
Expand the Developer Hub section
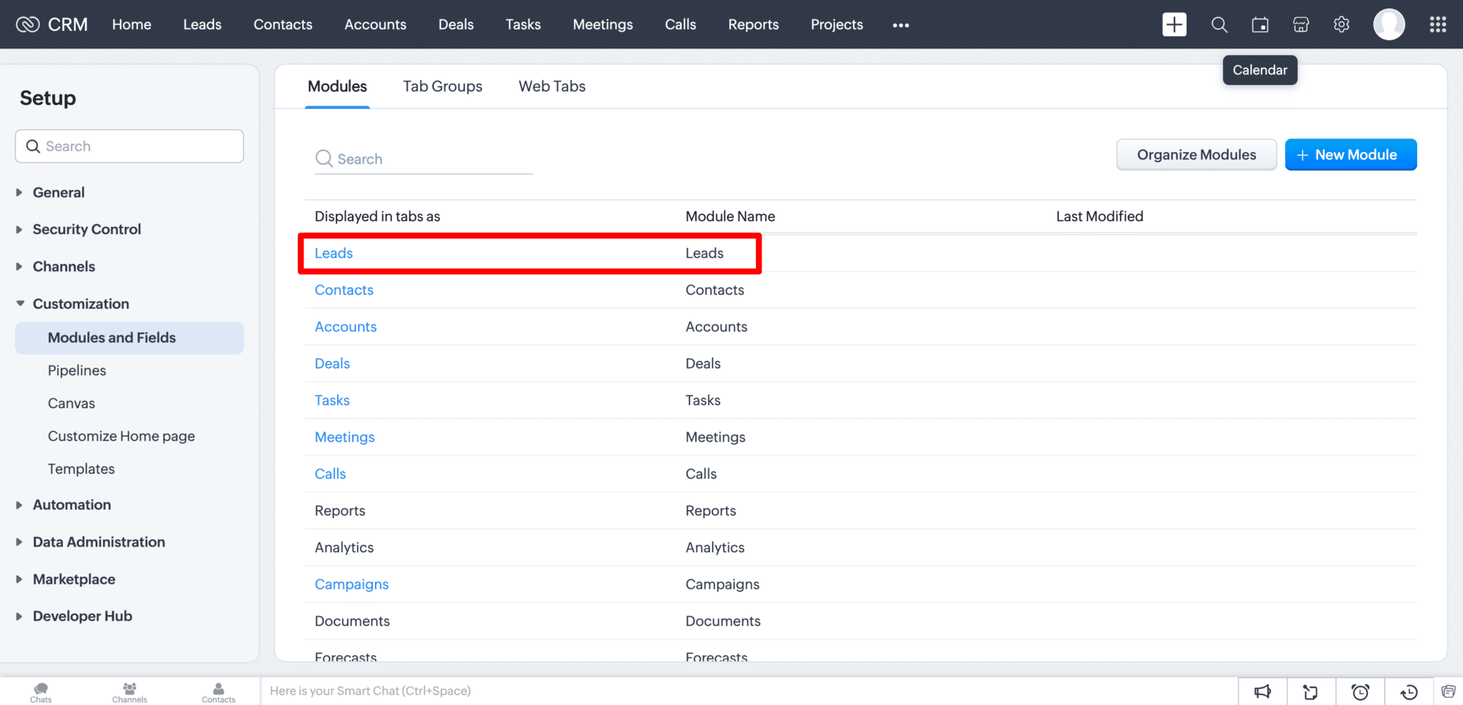pos(19,617)
